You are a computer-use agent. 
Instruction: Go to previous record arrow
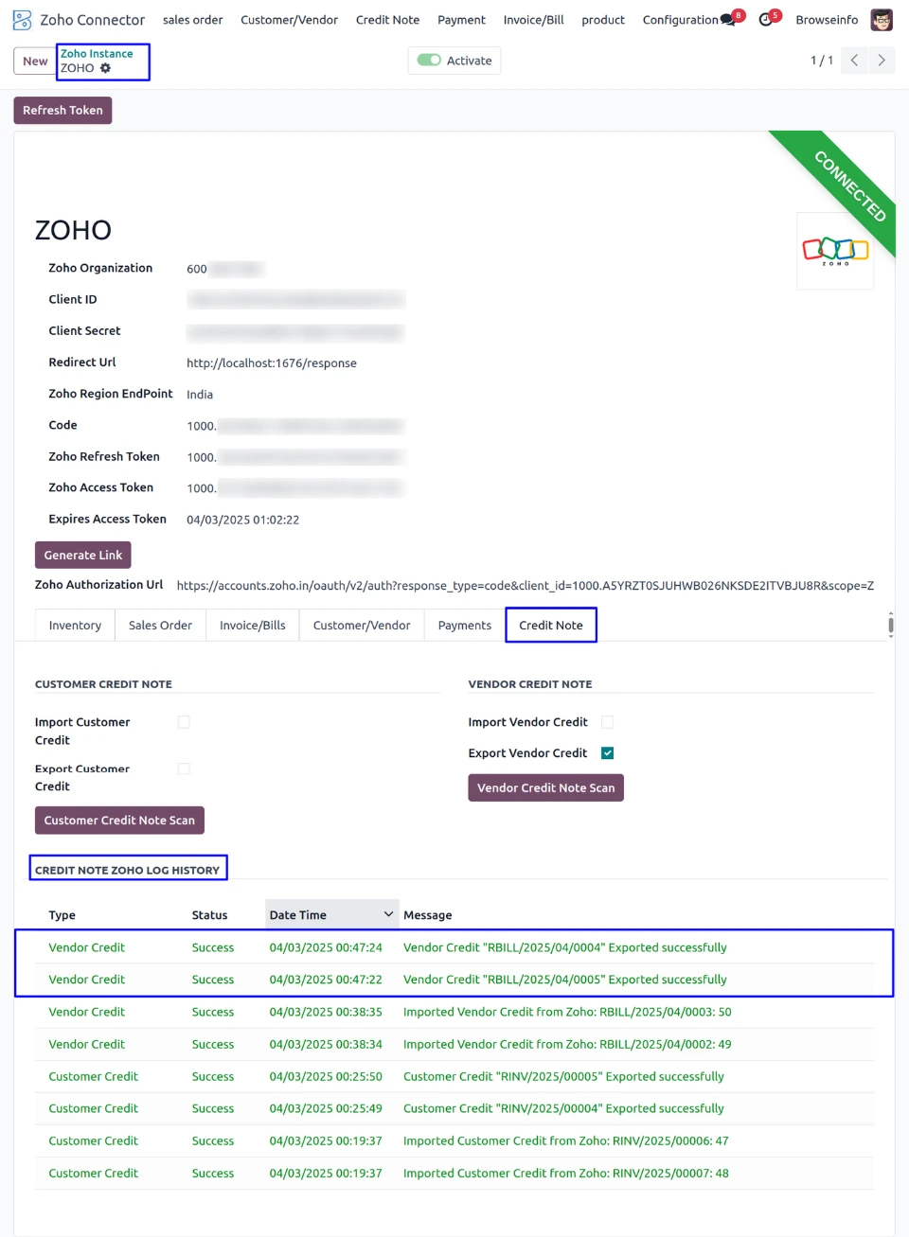[854, 61]
